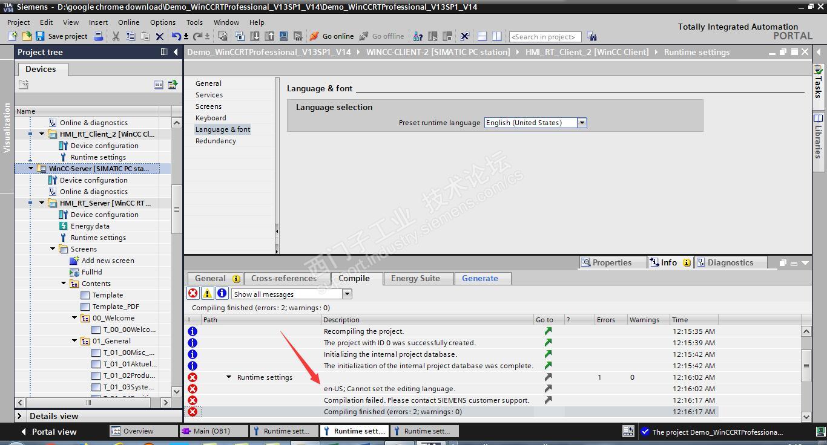Expand the Details view panel

coord(19,416)
